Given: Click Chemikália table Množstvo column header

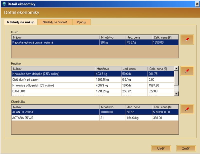Looking at the screenshot, I should point(113,107).
